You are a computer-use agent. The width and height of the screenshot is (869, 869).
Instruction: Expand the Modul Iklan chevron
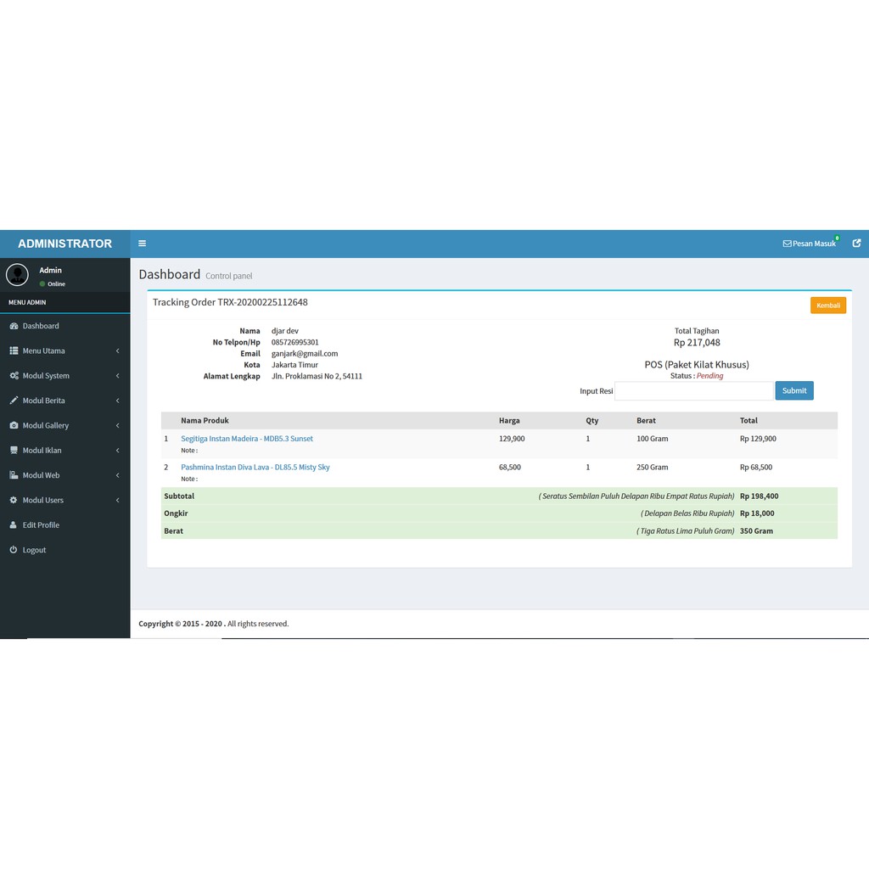tap(117, 450)
